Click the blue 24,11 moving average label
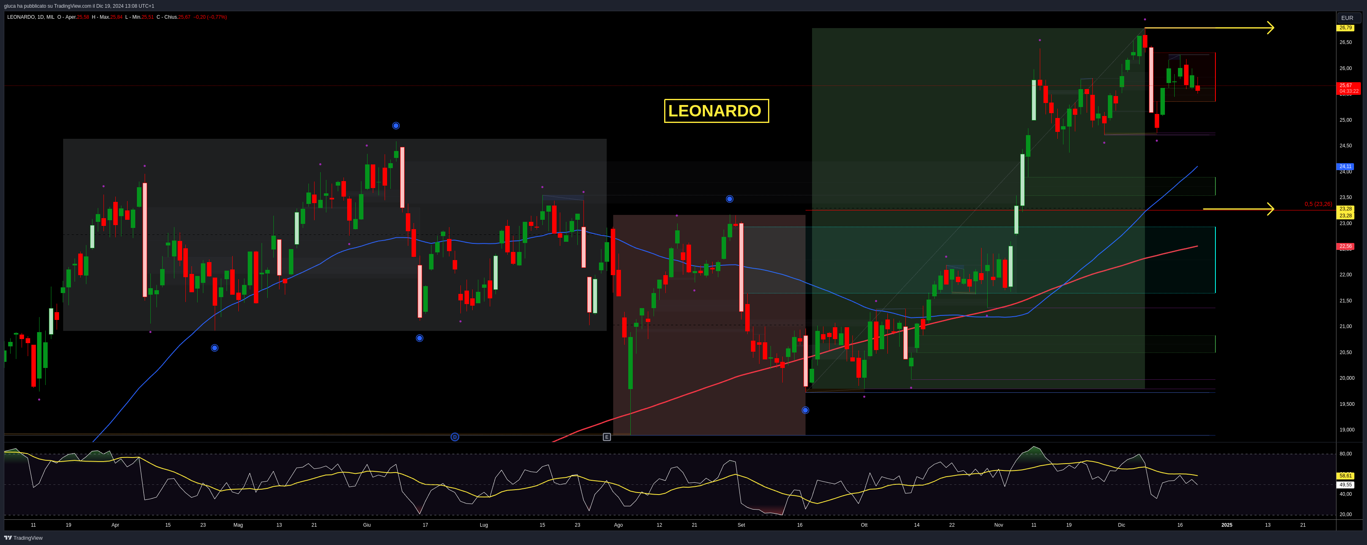The image size is (1367, 545). [1345, 166]
